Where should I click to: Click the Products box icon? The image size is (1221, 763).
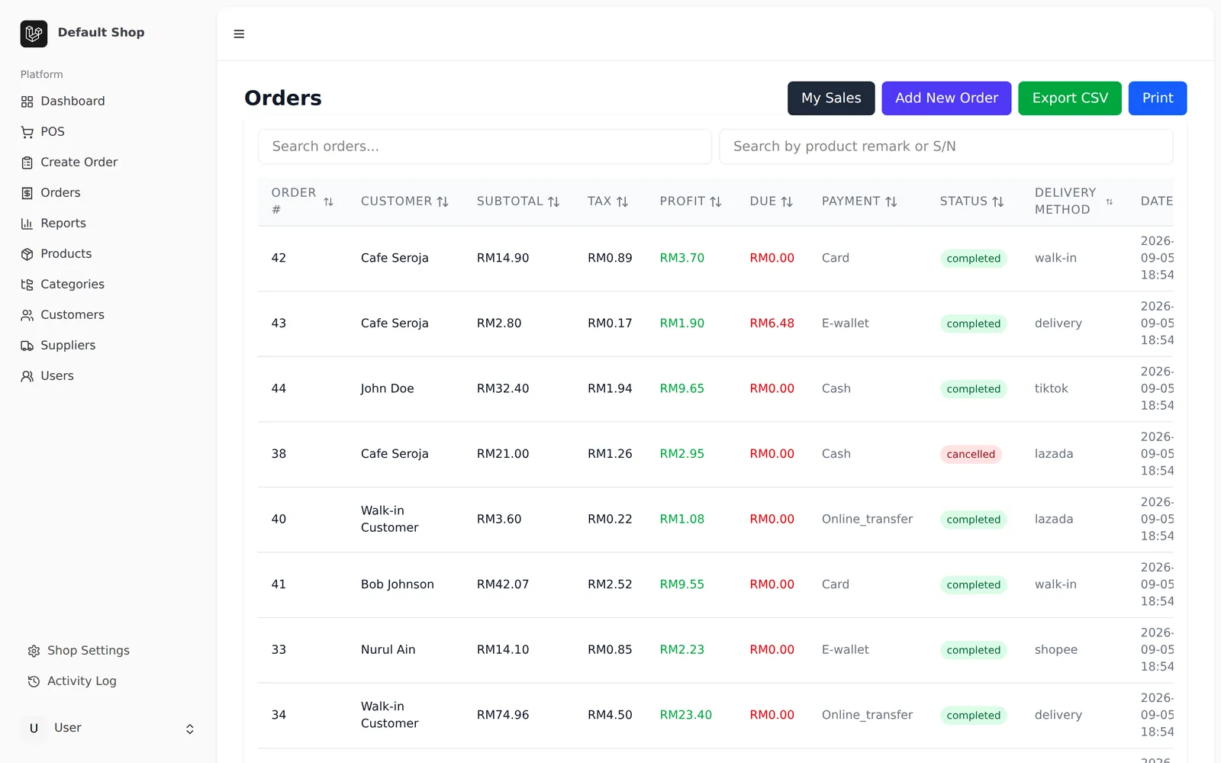pos(27,254)
